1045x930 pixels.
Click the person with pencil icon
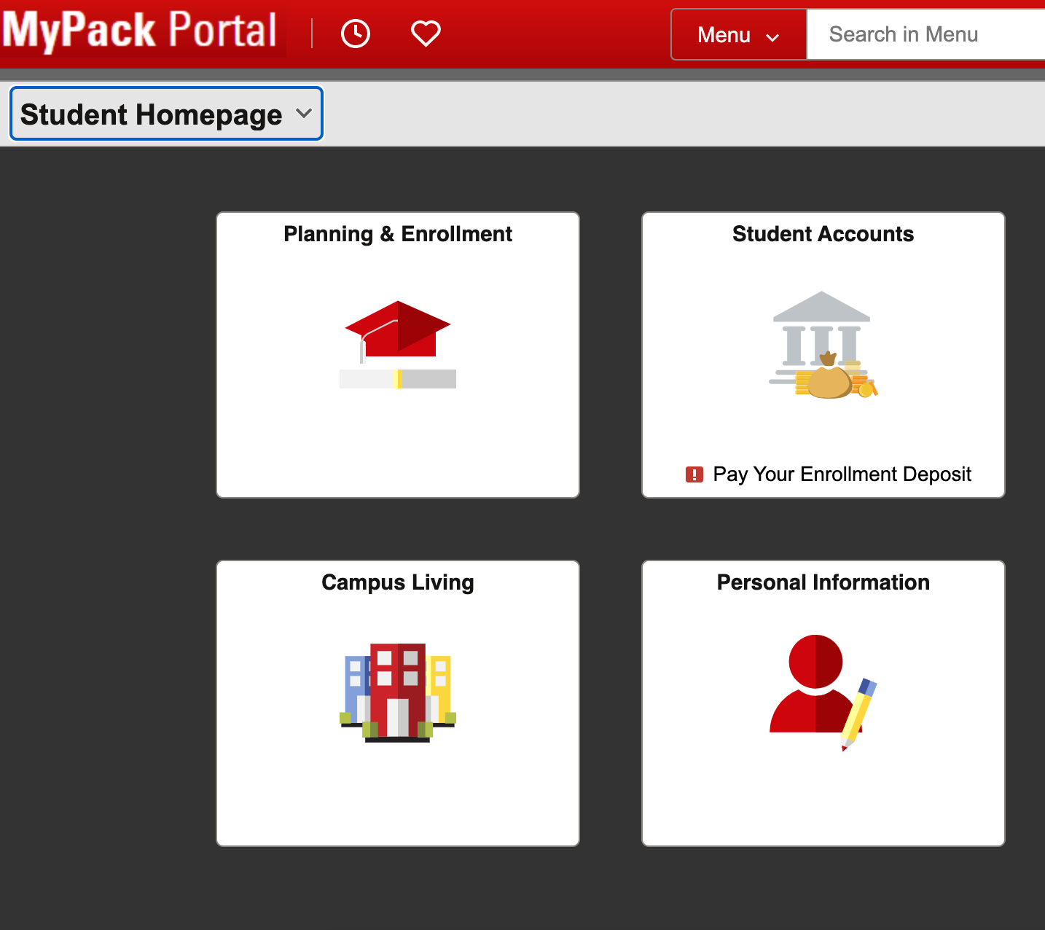[823, 692]
